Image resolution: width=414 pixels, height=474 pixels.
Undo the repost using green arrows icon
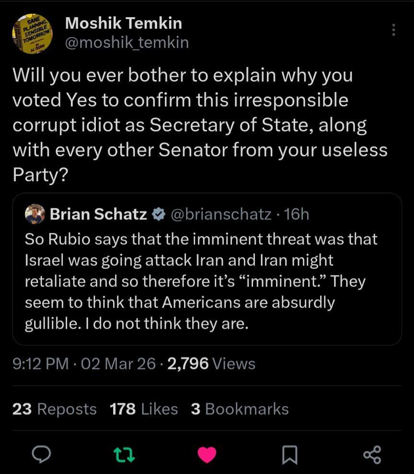pyautogui.click(x=124, y=454)
